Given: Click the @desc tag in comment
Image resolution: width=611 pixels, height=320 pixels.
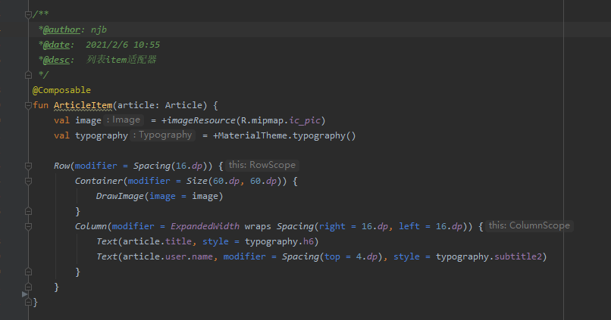Looking at the screenshot, I should 57,60.
